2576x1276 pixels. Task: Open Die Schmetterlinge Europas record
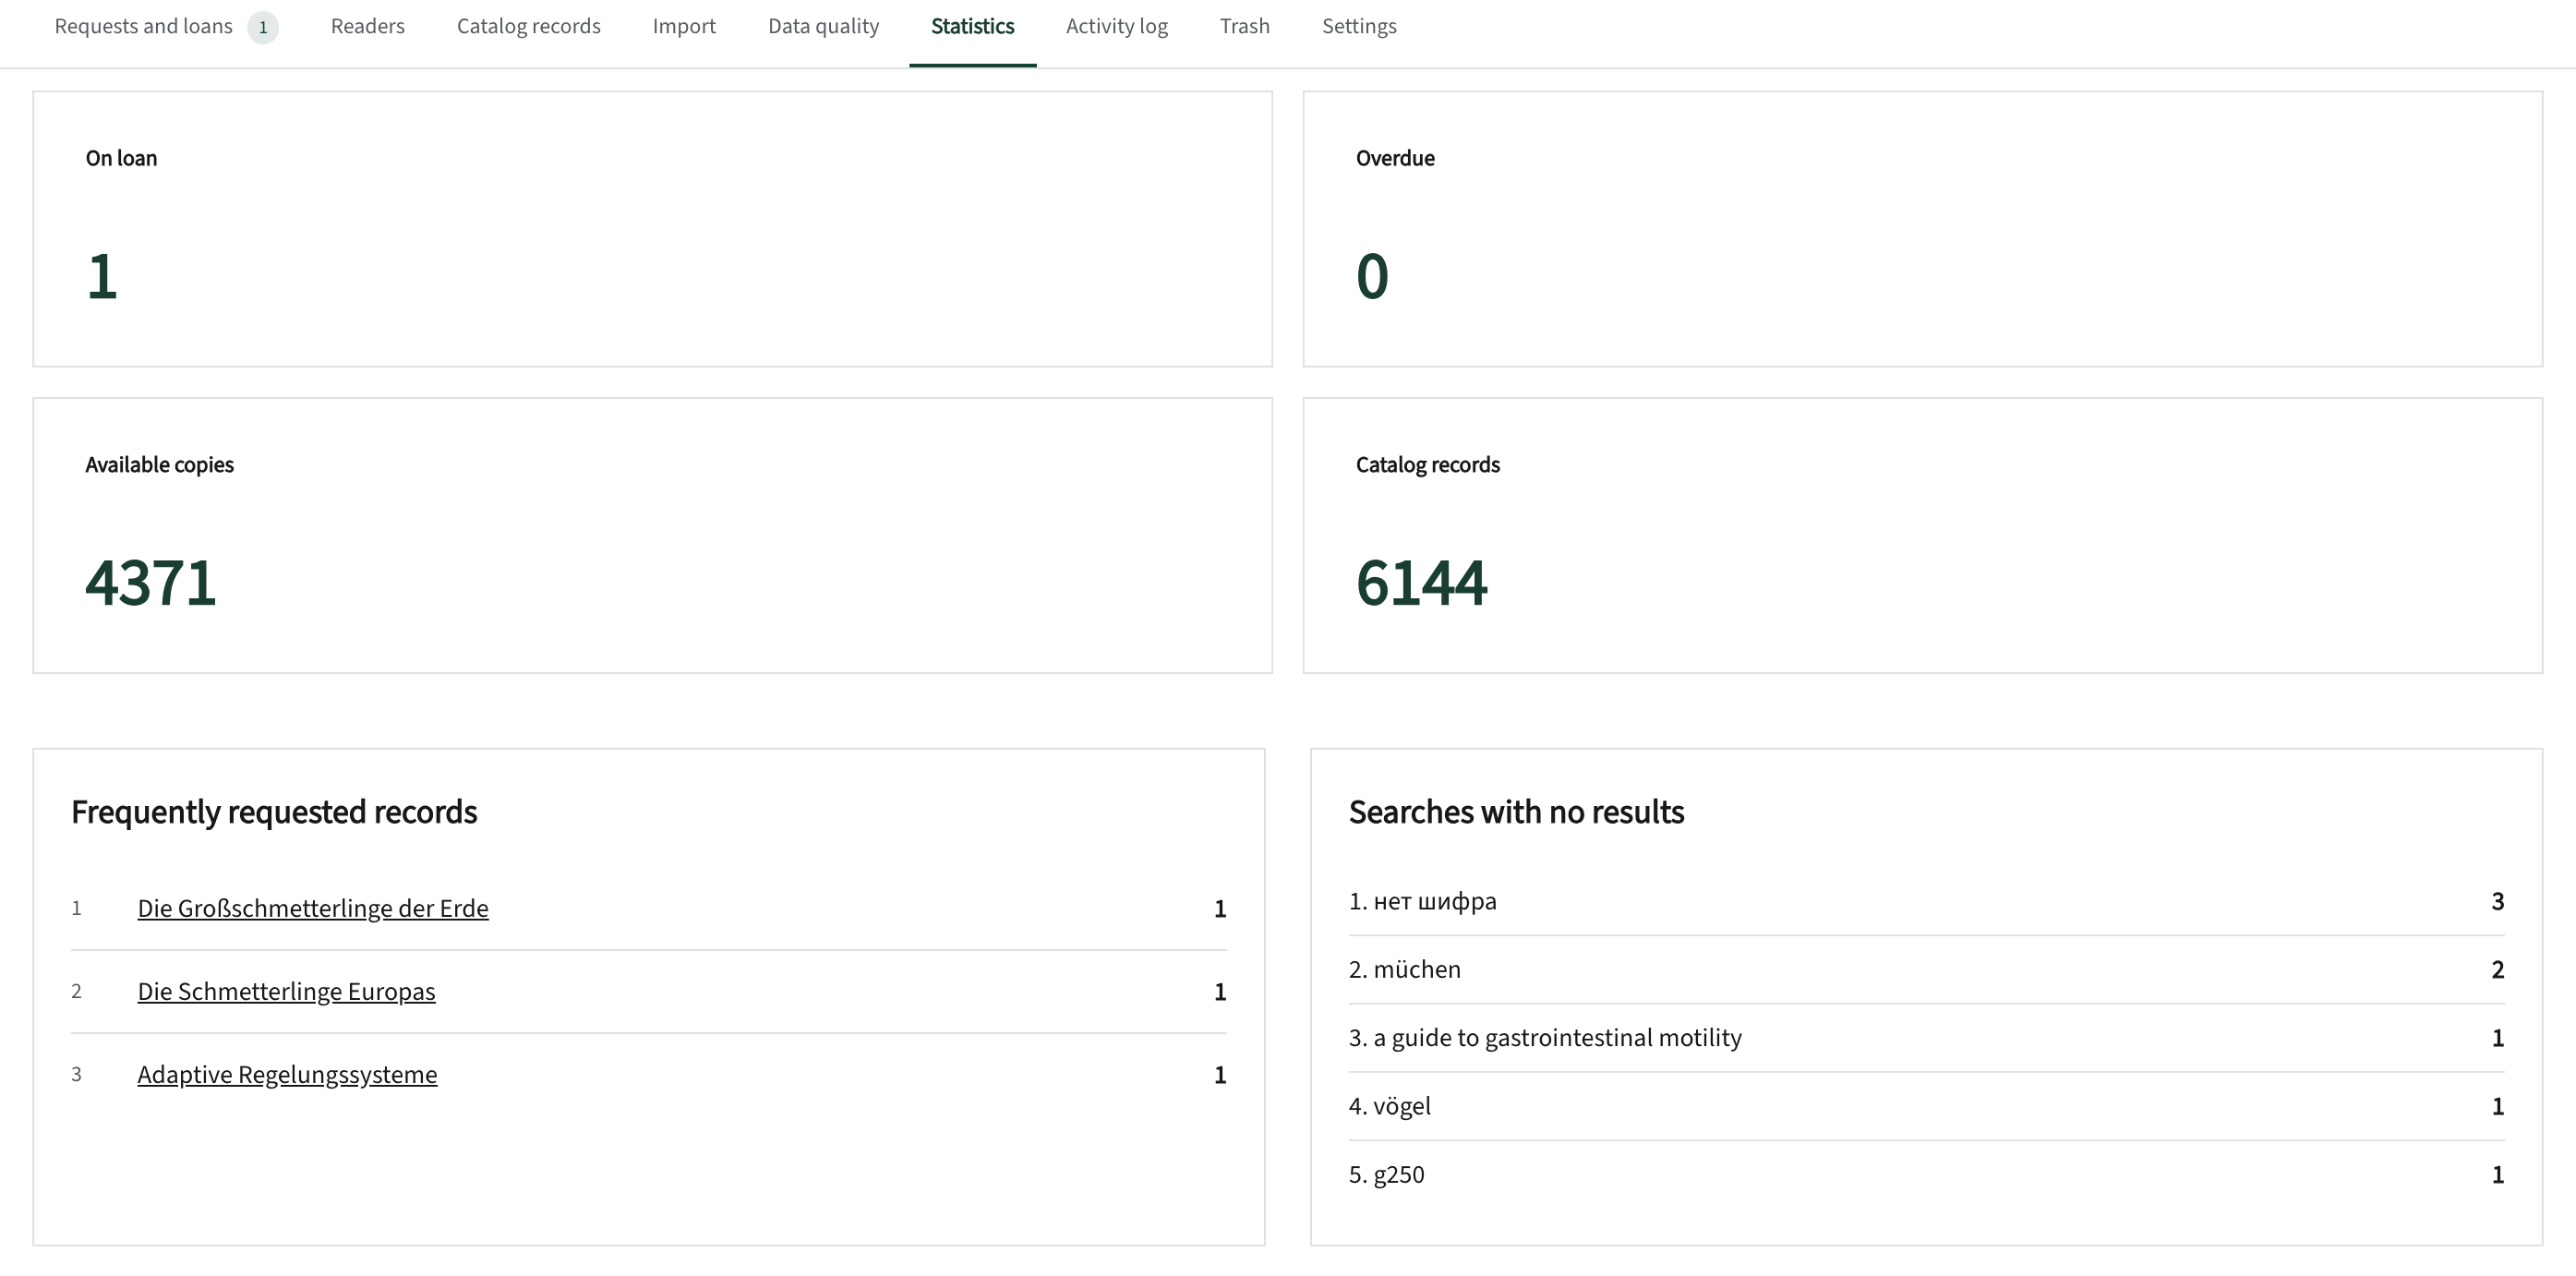pyautogui.click(x=286, y=991)
